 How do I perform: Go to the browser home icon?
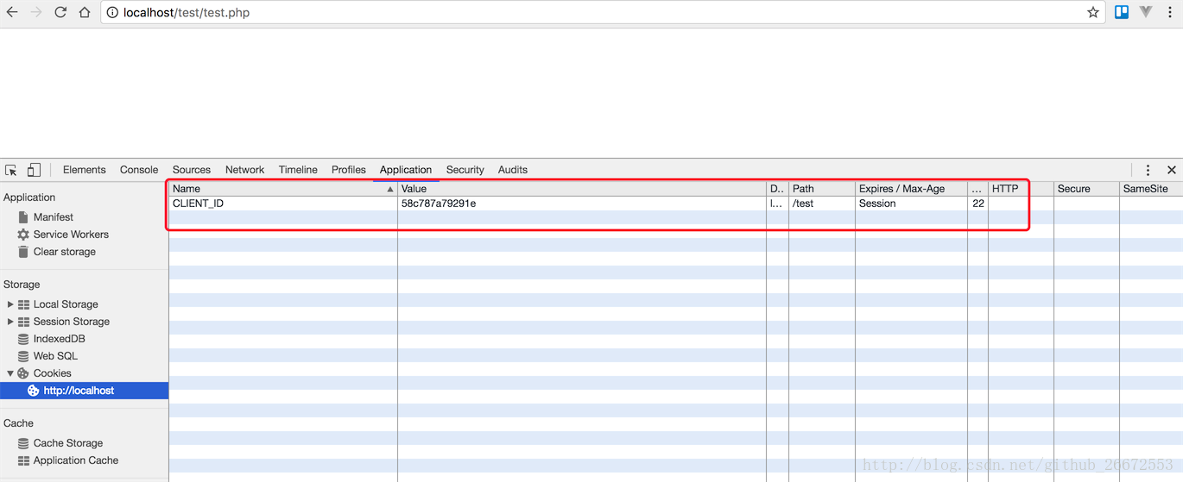[85, 12]
